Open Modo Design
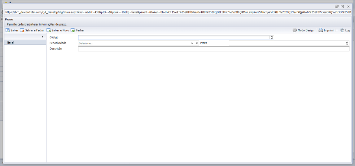This screenshot has height=166, width=355. [x=303, y=30]
